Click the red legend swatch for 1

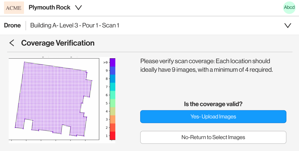point(113,136)
